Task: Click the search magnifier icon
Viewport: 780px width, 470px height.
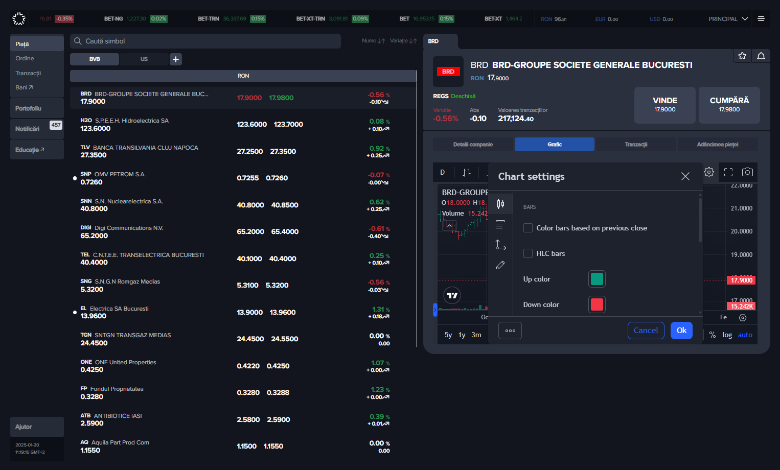Action: [78, 41]
